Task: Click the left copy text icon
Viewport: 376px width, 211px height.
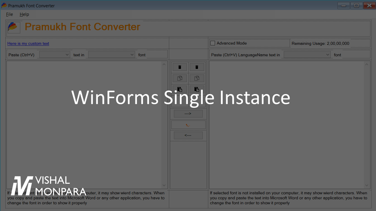Action: coord(180,78)
